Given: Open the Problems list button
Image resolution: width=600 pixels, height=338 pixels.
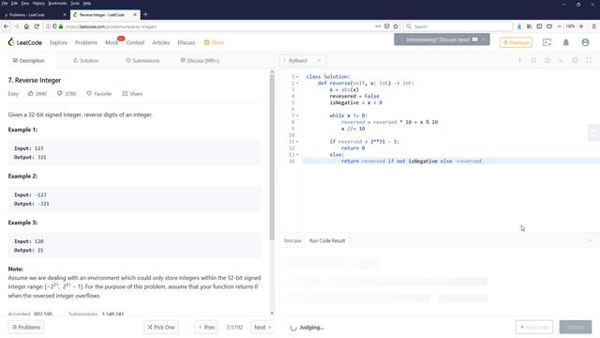Looking at the screenshot, I should [x=26, y=328].
